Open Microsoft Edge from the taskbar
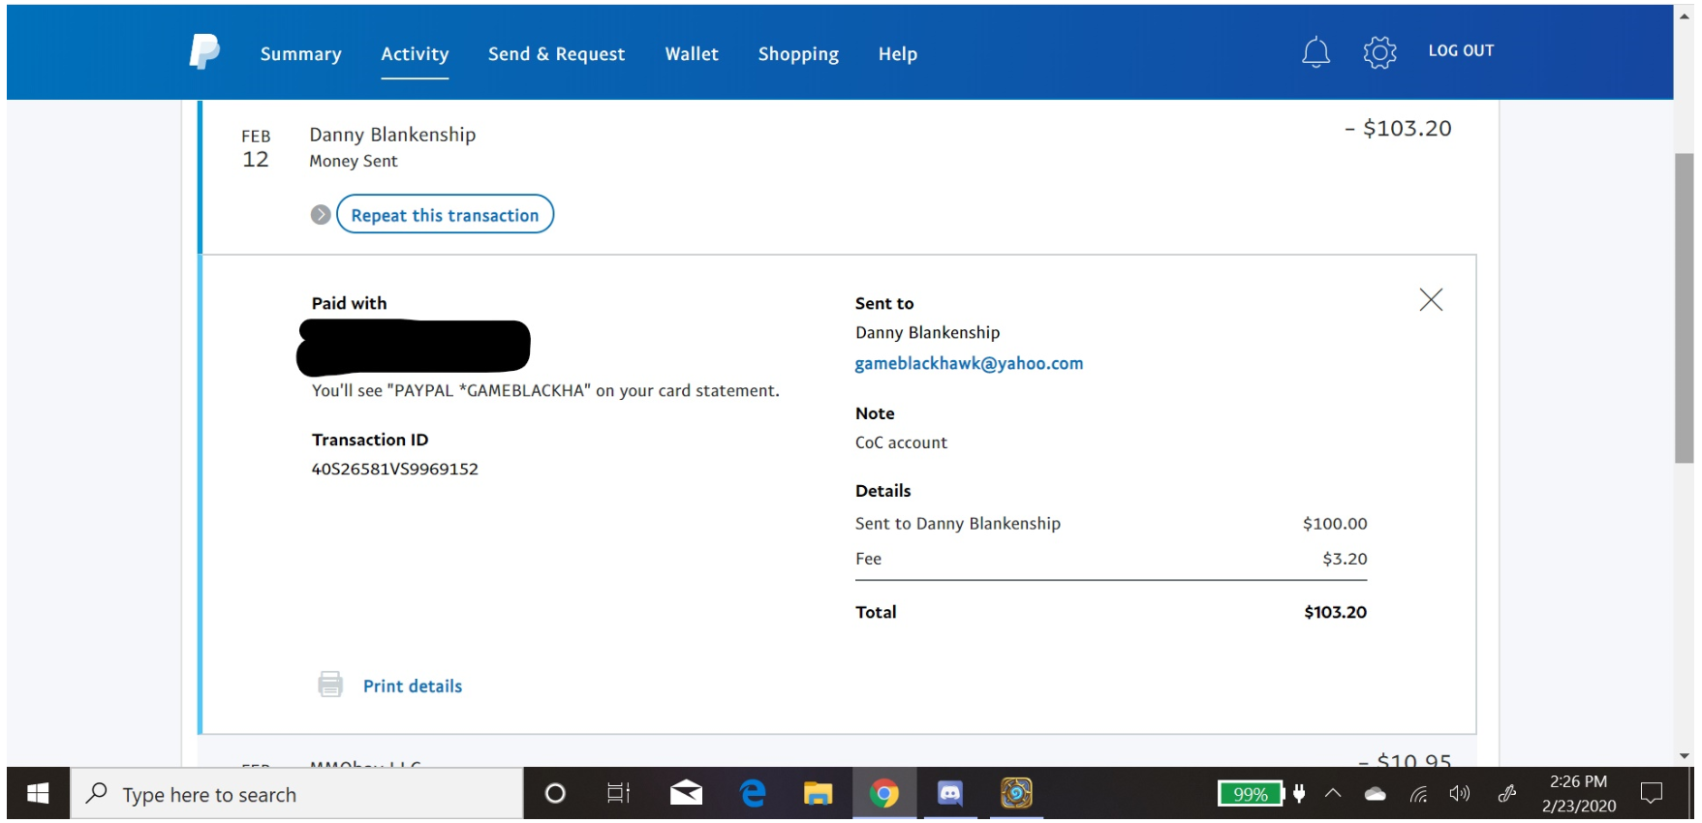 point(753,794)
